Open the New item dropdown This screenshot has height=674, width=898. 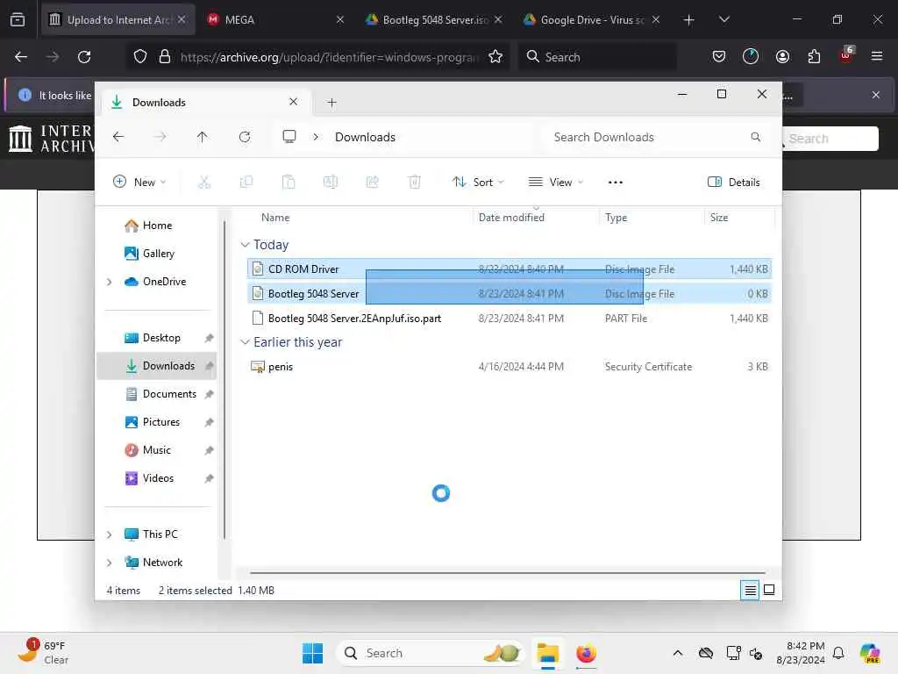pyautogui.click(x=139, y=183)
